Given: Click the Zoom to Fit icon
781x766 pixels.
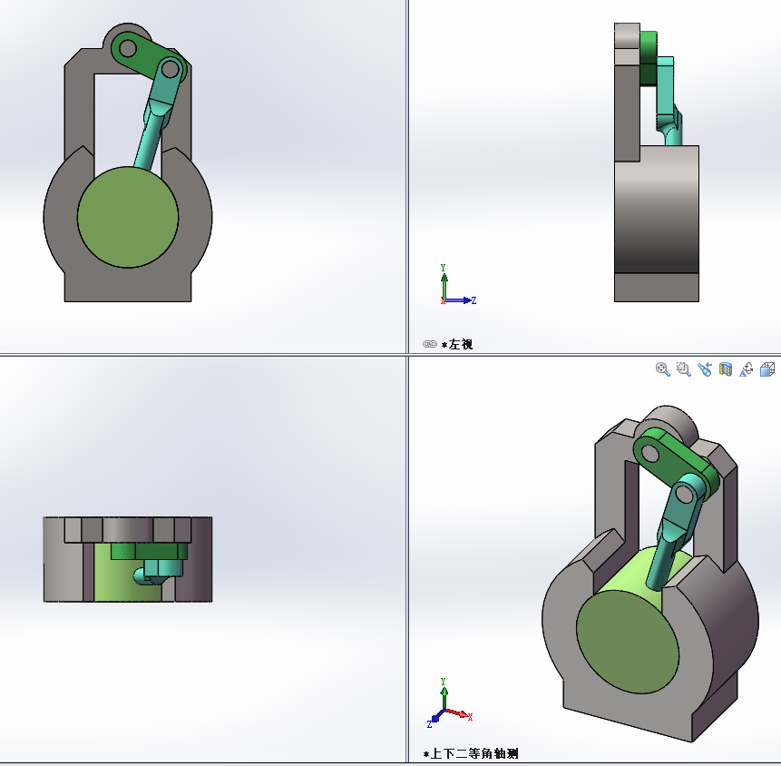Looking at the screenshot, I should click(x=662, y=369).
